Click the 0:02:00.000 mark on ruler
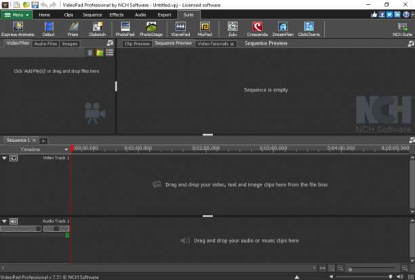This screenshot has height=280, width=415. (205, 148)
